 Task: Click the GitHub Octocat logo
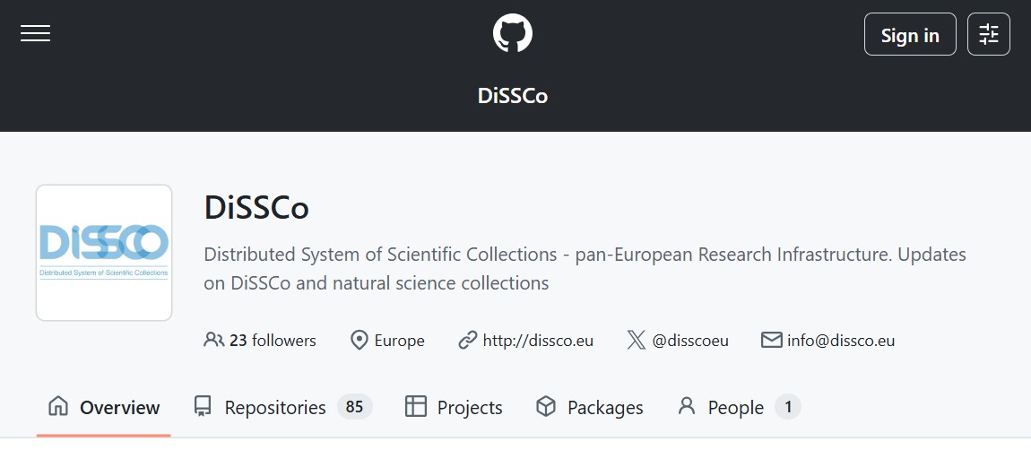(x=513, y=34)
